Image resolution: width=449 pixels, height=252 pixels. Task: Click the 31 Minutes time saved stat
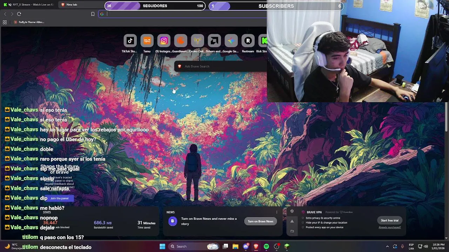(146, 225)
